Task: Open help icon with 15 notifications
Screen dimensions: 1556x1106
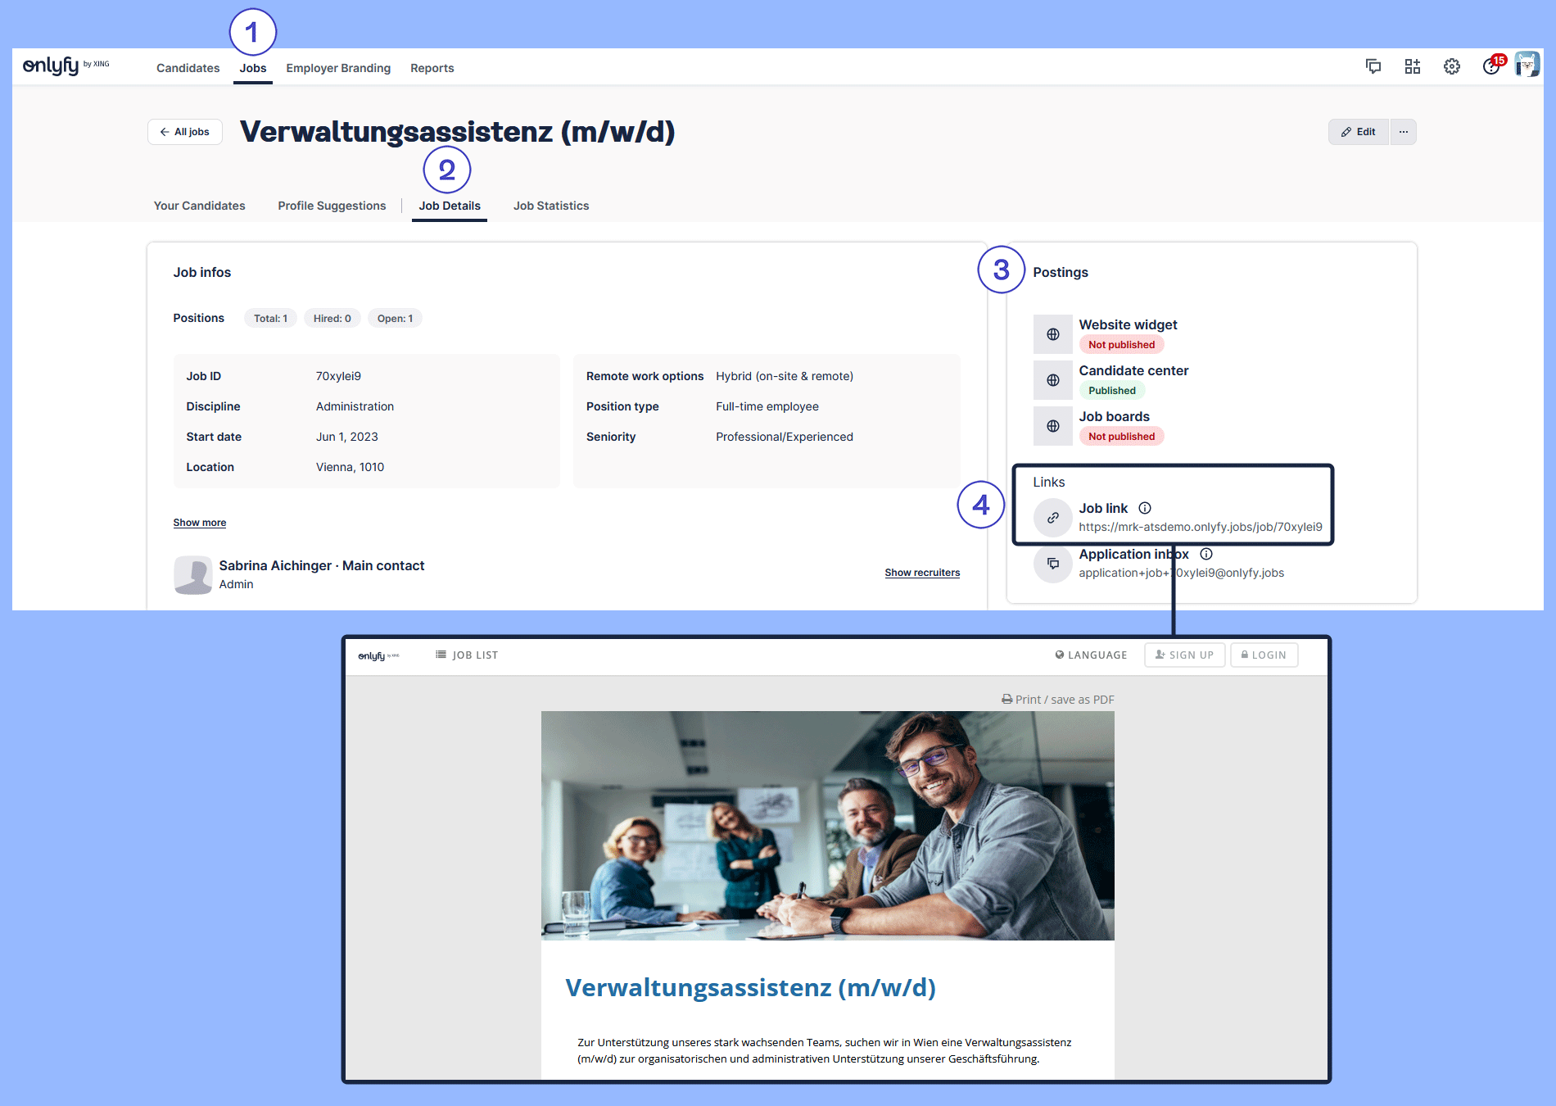Action: click(x=1491, y=68)
